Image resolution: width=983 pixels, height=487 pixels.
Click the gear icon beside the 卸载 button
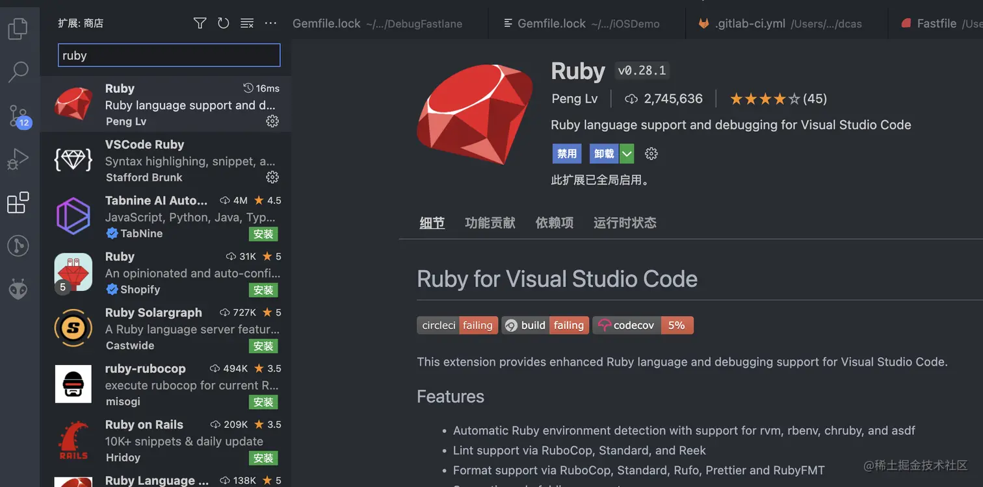[x=651, y=154]
